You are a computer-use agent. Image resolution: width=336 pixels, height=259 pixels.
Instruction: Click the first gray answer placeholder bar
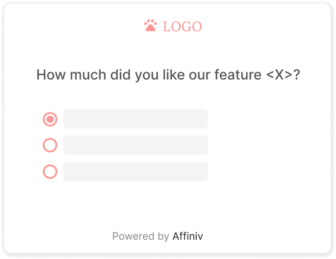pyautogui.click(x=136, y=119)
